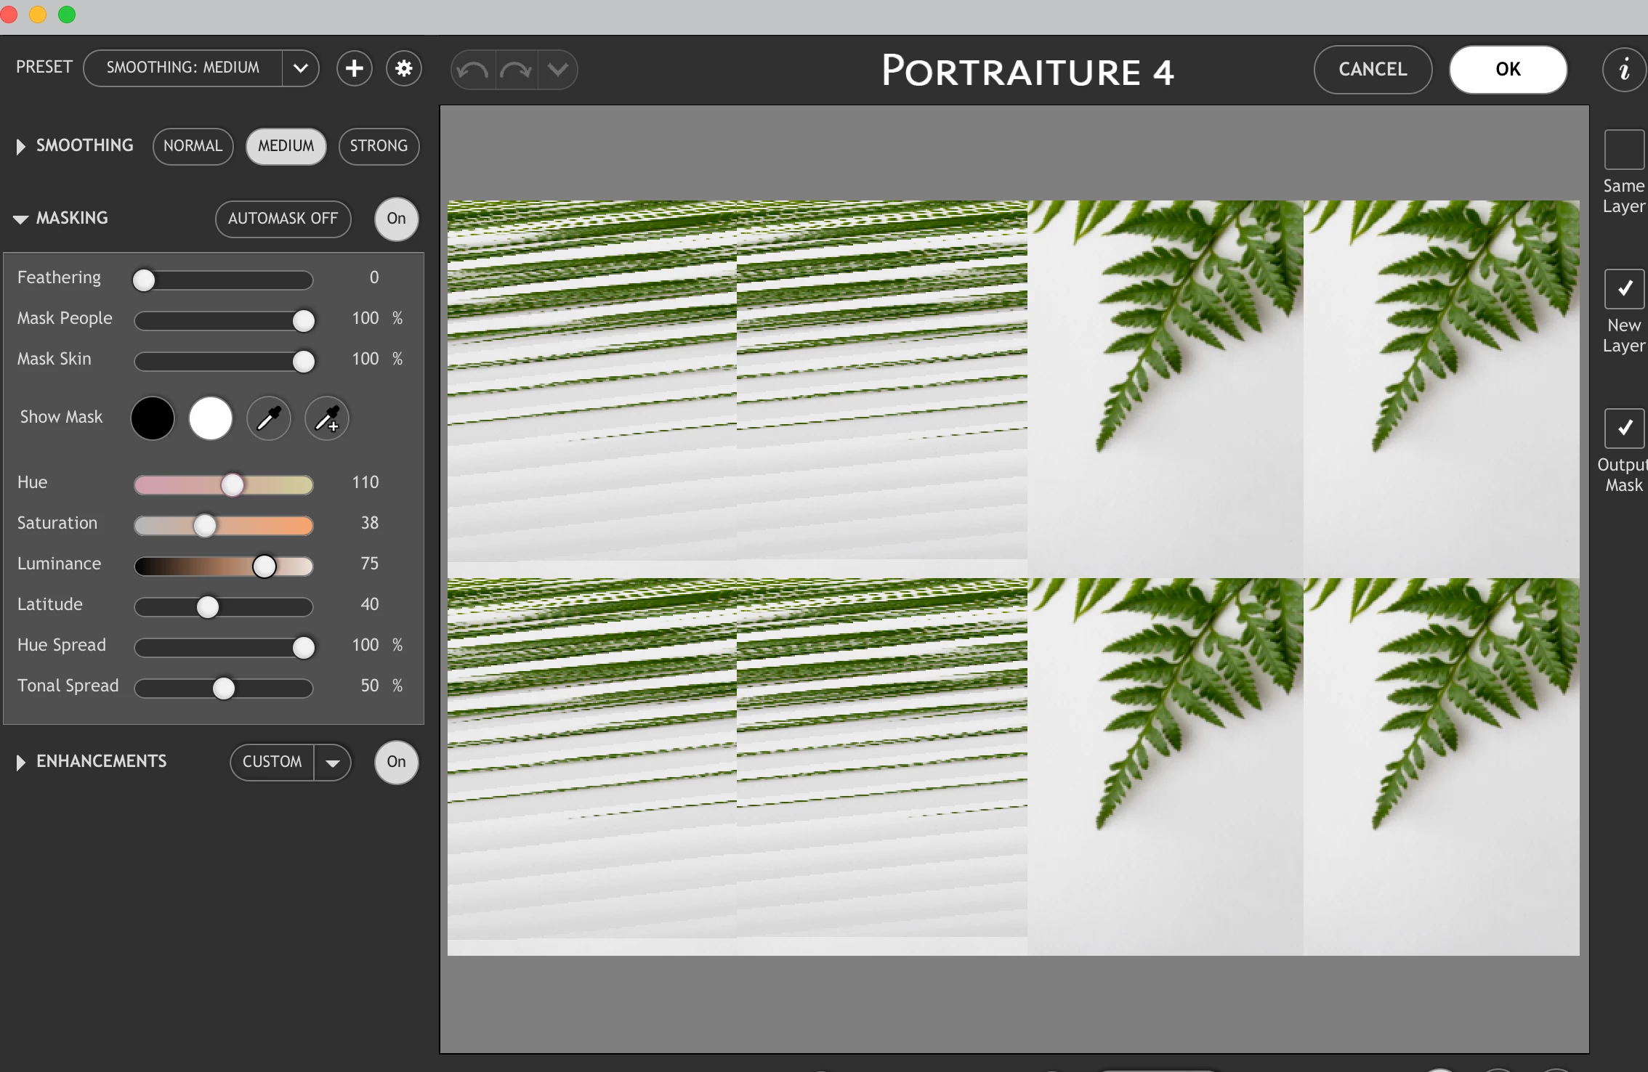Click the Automask Off button
The height and width of the screenshot is (1072, 1648).
[283, 219]
